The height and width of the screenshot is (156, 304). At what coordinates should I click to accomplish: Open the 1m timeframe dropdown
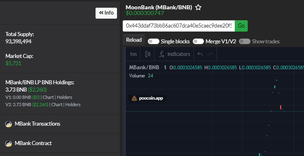(133, 54)
